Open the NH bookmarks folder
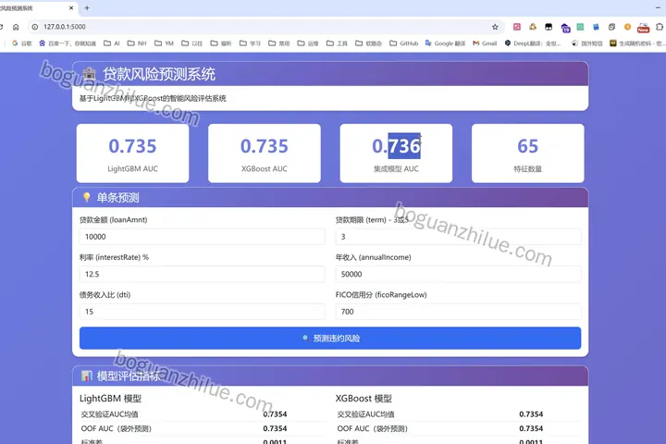Viewport: 666px width, 444px height. (x=137, y=43)
